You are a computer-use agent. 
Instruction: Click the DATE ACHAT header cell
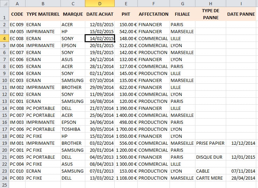(100, 14)
